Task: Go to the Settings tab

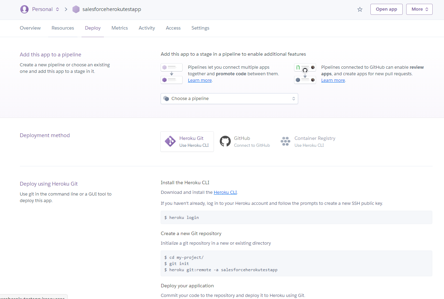Action: 200,28
